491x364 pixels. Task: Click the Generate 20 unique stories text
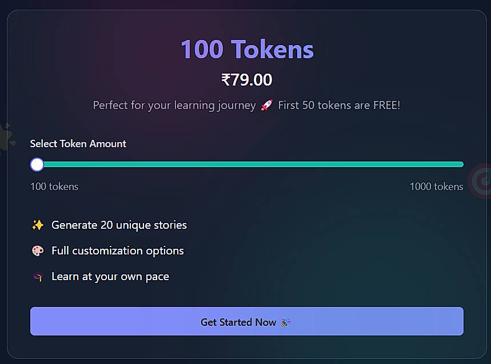119,225
